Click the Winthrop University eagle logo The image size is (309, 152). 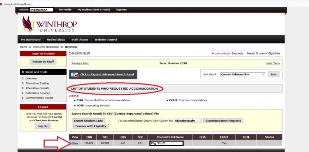(x=28, y=24)
